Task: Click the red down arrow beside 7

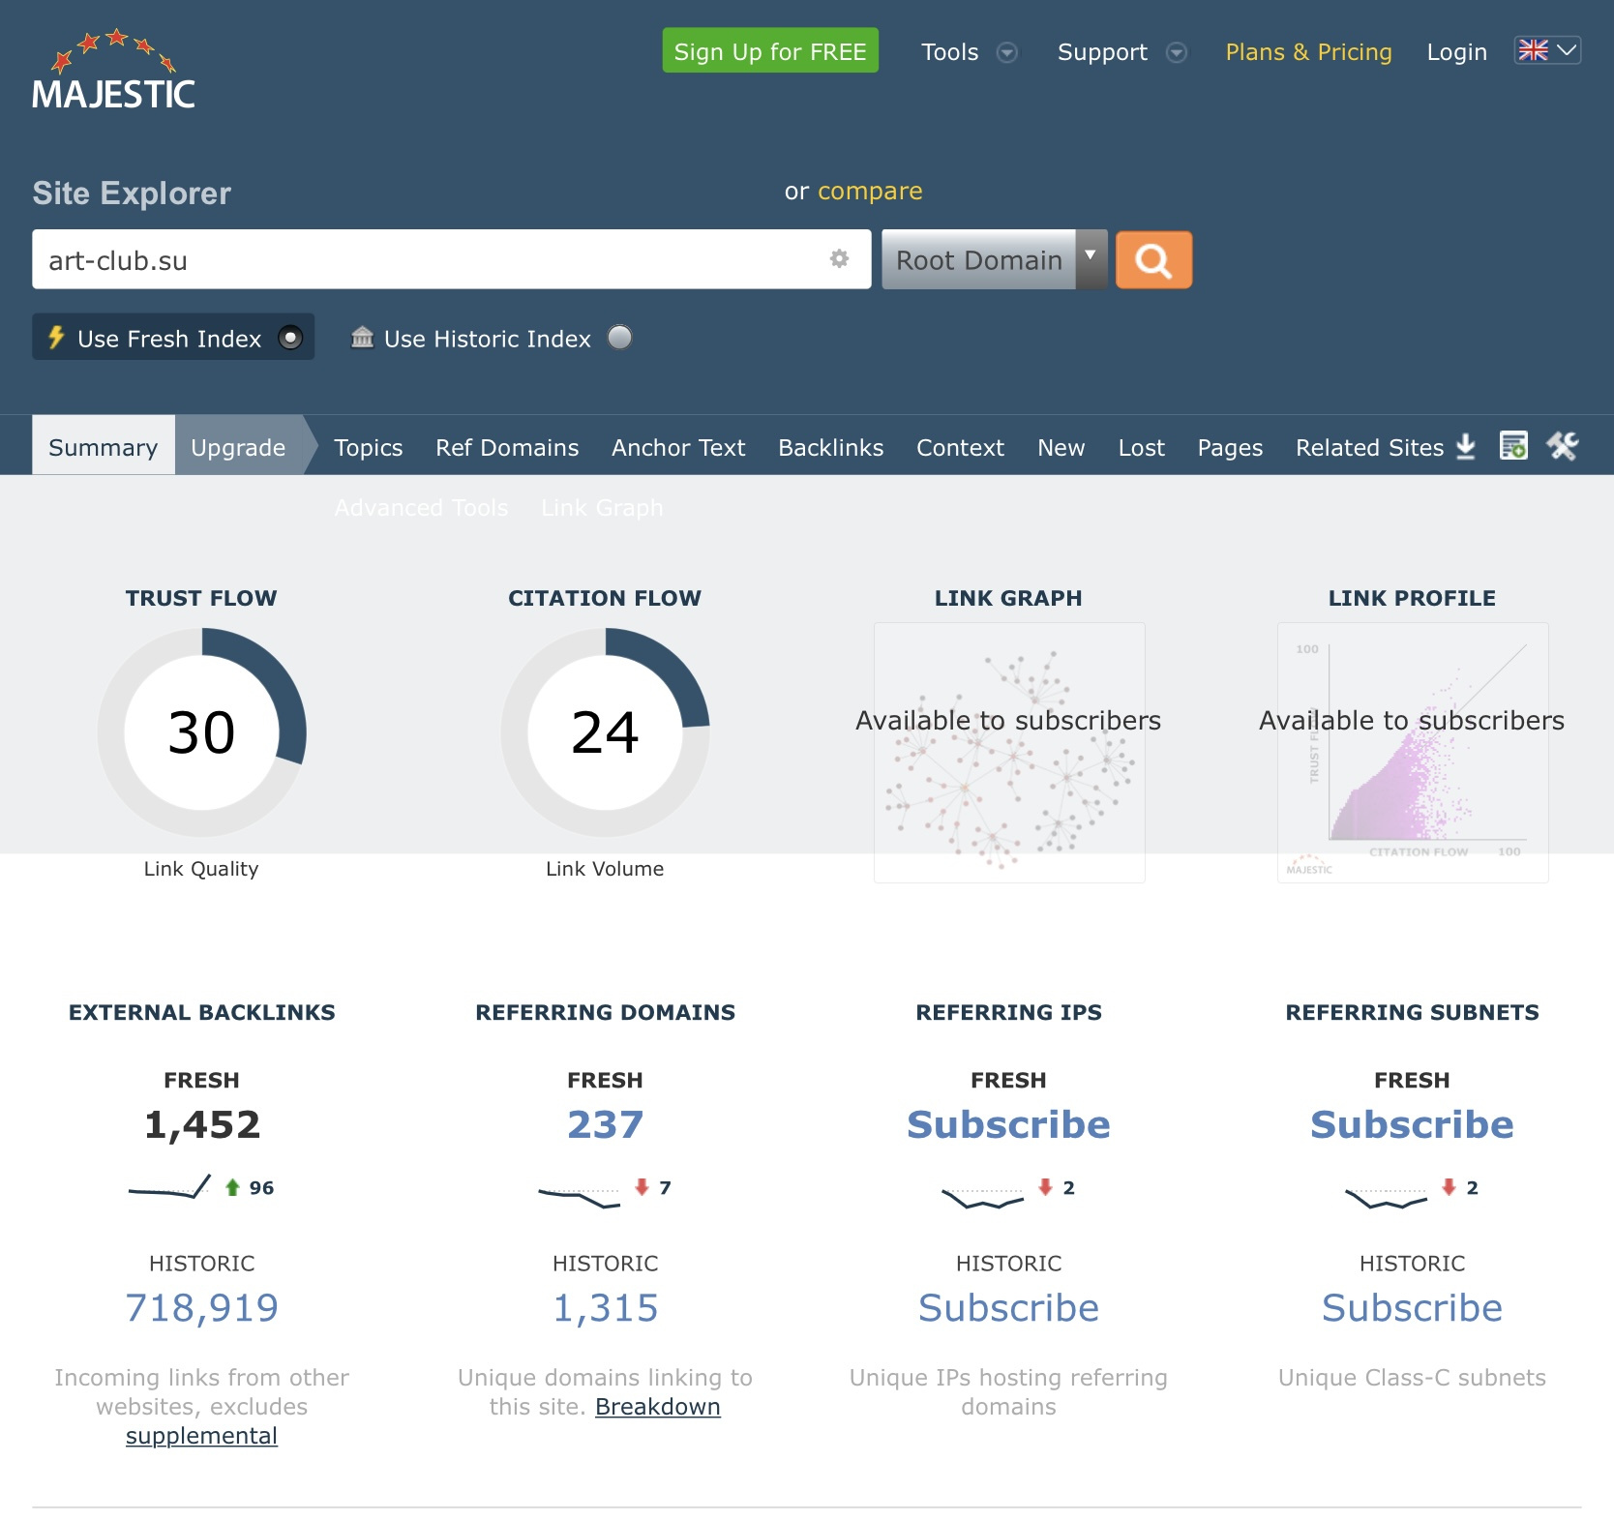Action: (642, 1186)
